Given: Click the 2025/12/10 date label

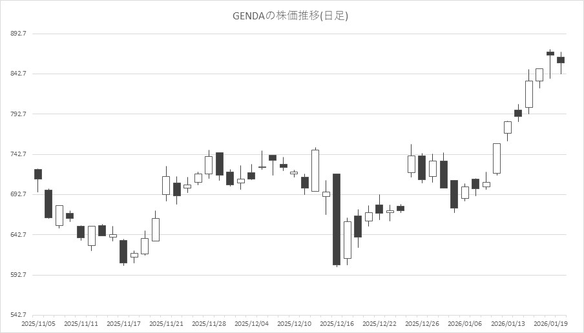Looking at the screenshot, I should point(295,323).
